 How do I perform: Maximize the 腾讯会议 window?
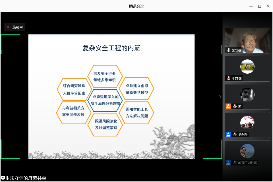tap(259, 6)
